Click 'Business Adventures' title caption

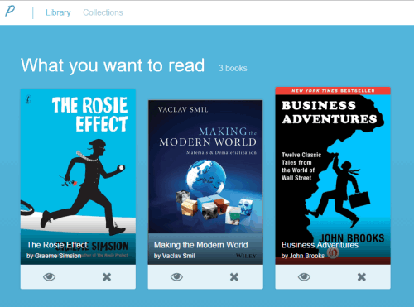(x=320, y=245)
